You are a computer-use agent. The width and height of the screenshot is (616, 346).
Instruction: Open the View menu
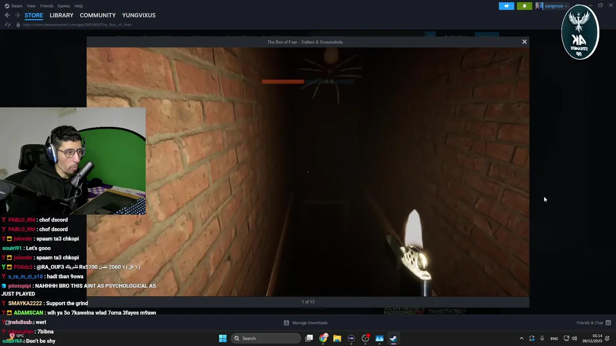31,6
